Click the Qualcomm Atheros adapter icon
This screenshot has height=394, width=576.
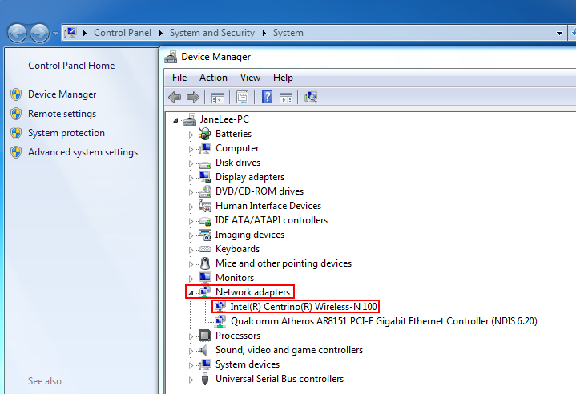tap(220, 321)
